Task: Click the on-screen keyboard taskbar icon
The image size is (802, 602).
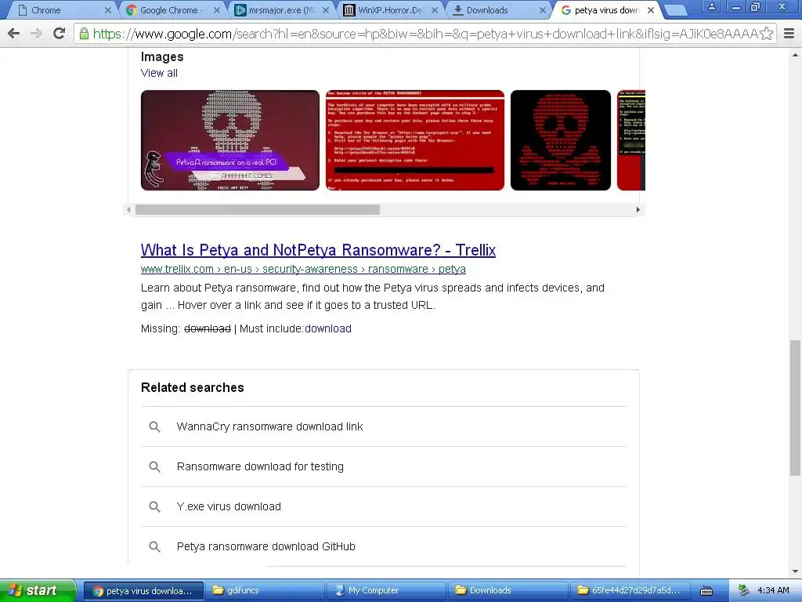Action: [706, 591]
